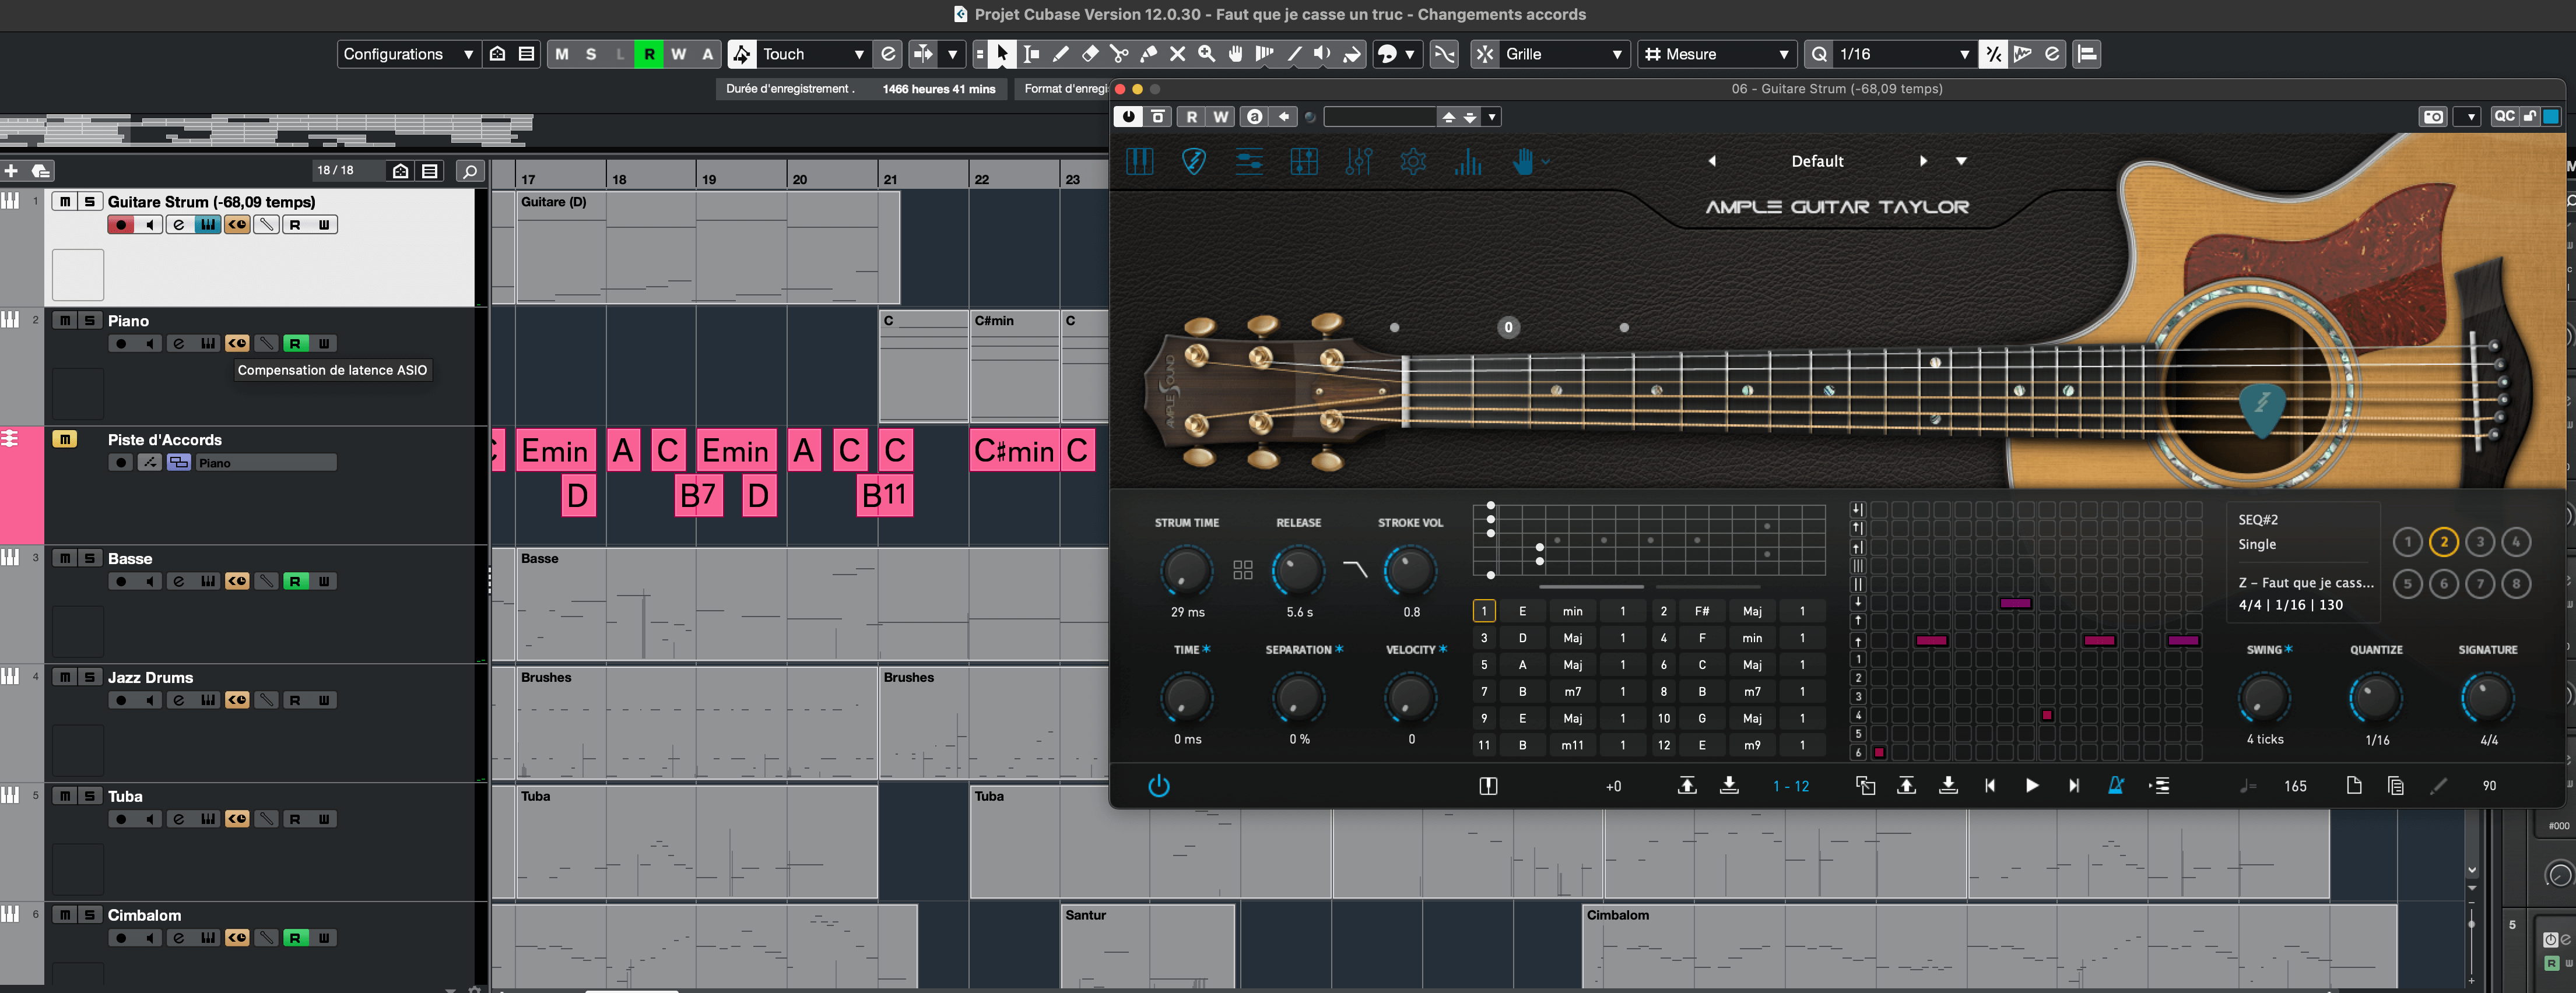Record-enable the Guitare Strum track
Image resolution: width=2576 pixels, height=993 pixels.
pyautogui.click(x=120, y=224)
